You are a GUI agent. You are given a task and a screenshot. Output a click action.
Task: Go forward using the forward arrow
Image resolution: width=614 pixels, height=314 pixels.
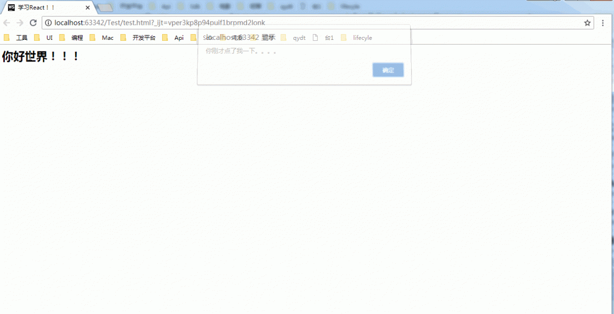20,23
